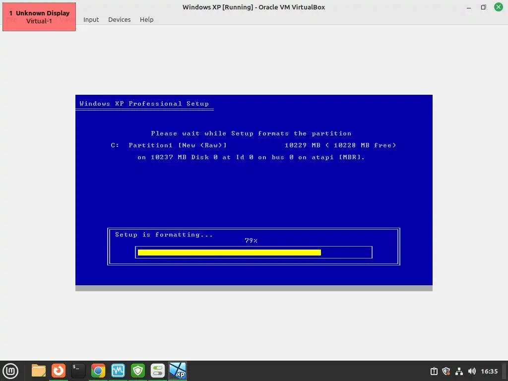The width and height of the screenshot is (508, 381).
Task: Click the clipboard notification tray icon
Action: tap(434, 371)
